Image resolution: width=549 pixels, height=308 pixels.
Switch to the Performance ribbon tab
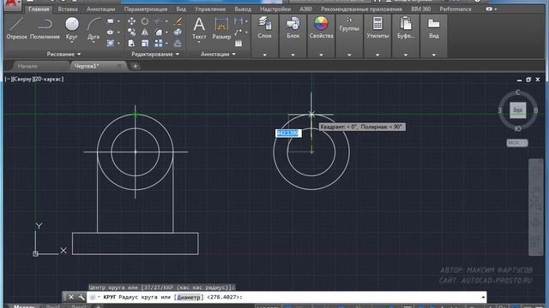[x=455, y=9]
